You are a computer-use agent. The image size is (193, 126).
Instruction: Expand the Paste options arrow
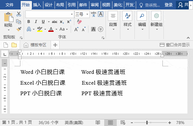click(9, 30)
